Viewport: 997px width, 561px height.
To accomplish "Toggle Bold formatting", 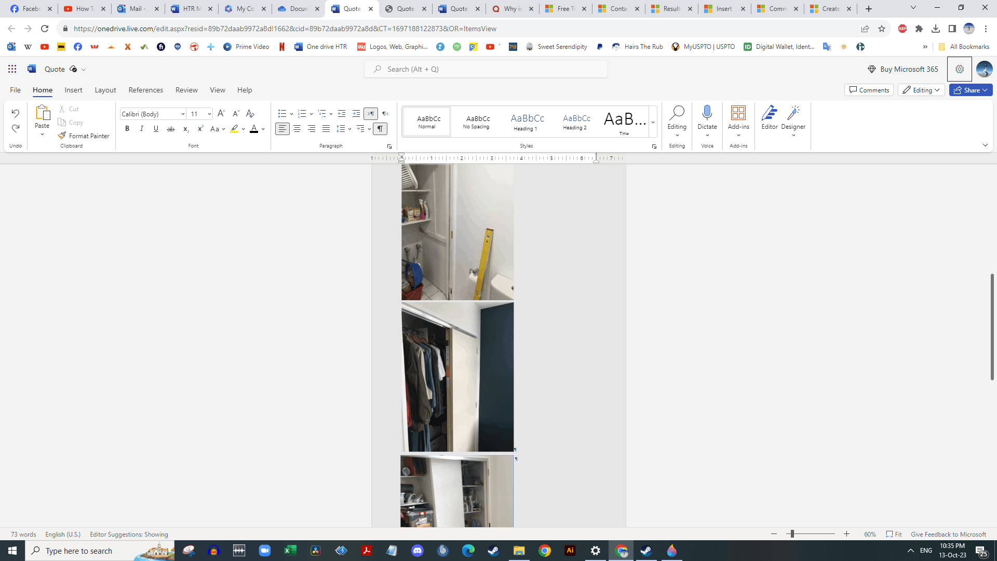I will (127, 129).
